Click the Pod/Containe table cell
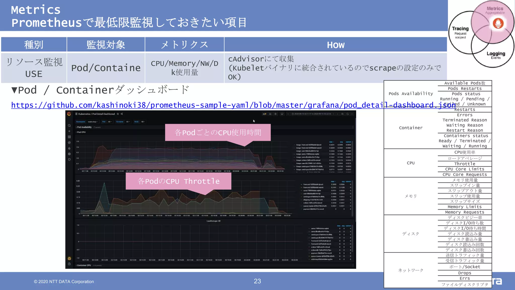 [x=106, y=68]
